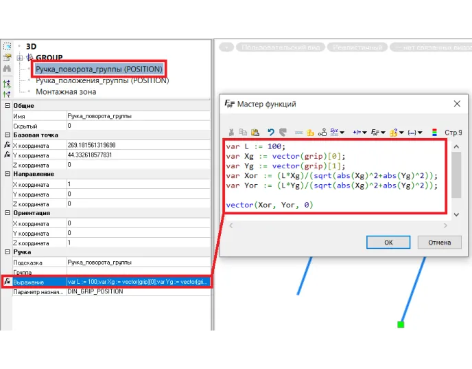
Task: Click the (...) brackets icon
Action: [412, 133]
